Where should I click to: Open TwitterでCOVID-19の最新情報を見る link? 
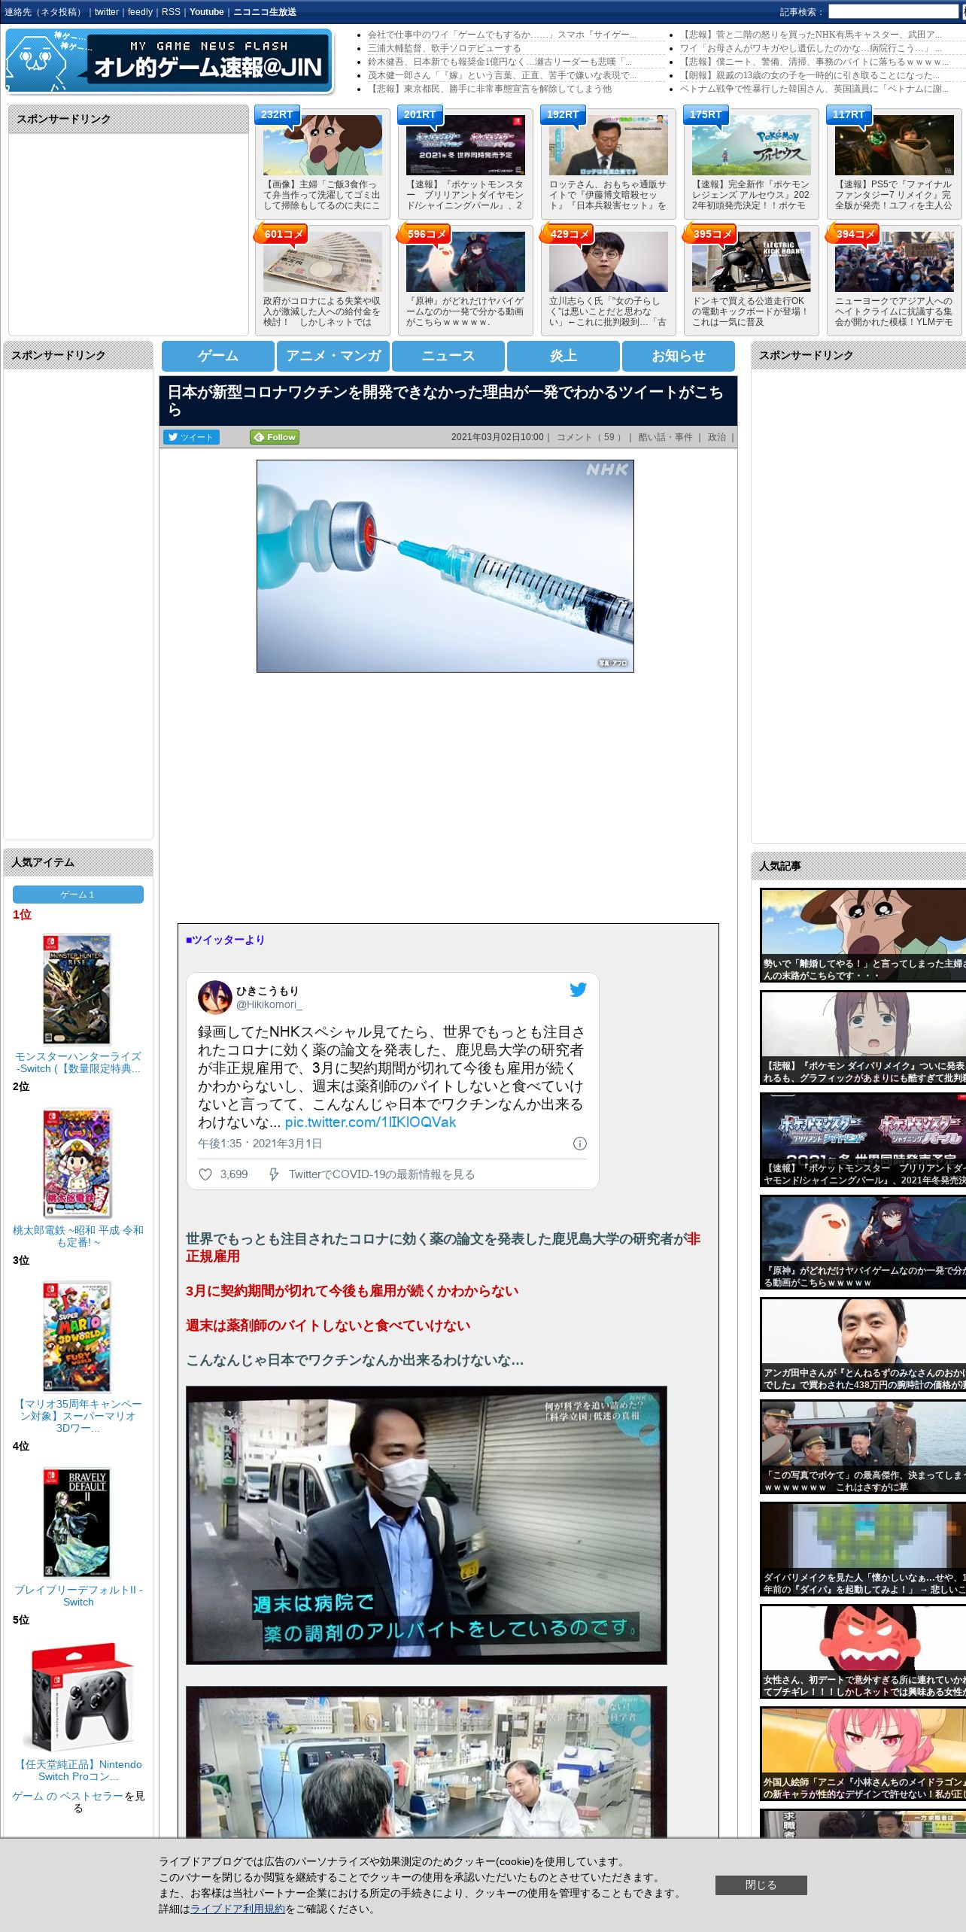click(381, 1174)
